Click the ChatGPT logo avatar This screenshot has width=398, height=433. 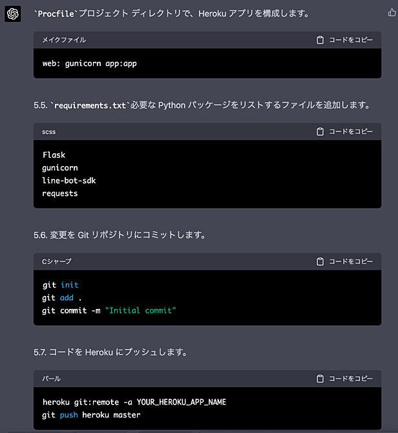click(13, 14)
